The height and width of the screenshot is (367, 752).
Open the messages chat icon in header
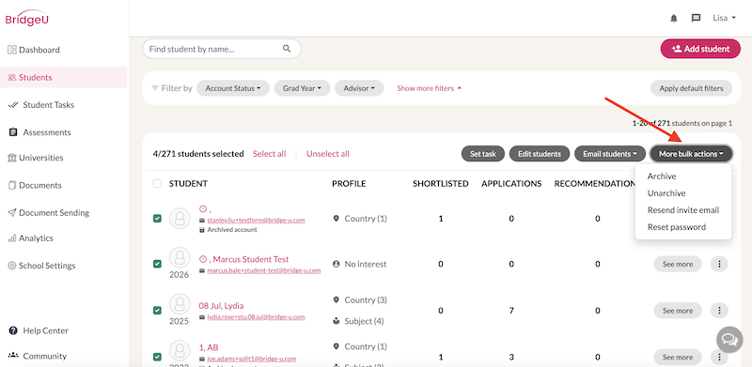[x=696, y=18]
